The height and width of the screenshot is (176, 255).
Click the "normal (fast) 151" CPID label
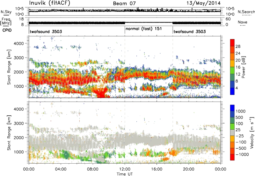144,29
